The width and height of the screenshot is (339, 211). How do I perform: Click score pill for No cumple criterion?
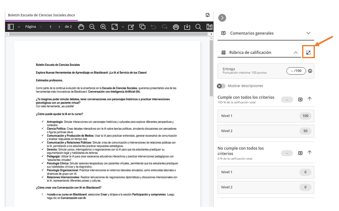[287, 153]
